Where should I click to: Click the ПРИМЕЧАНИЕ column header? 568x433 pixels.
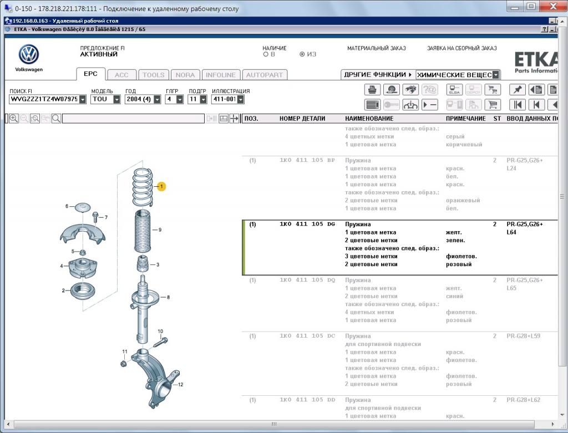click(465, 119)
